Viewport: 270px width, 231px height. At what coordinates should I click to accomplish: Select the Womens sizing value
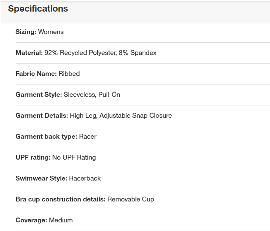pyautogui.click(x=51, y=32)
